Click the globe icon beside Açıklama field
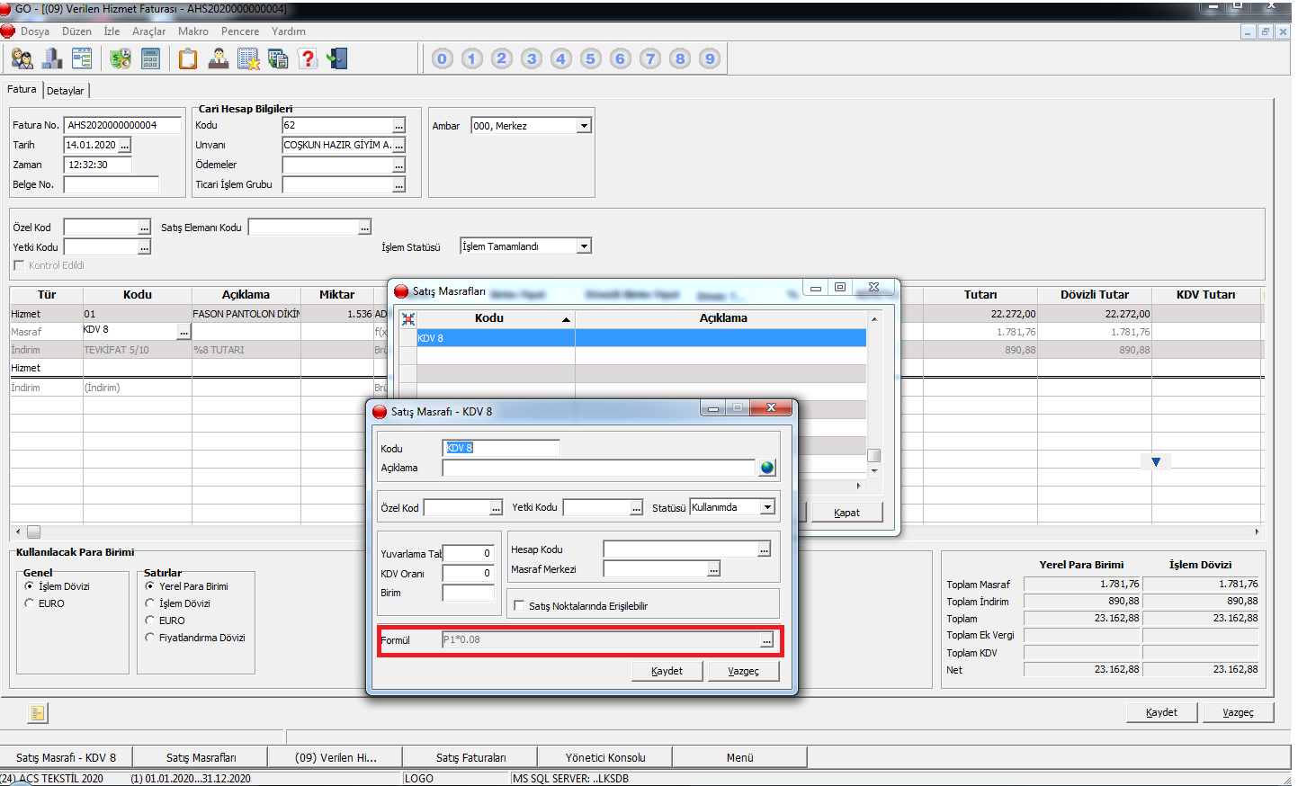This screenshot has height=786, width=1298. tap(766, 468)
